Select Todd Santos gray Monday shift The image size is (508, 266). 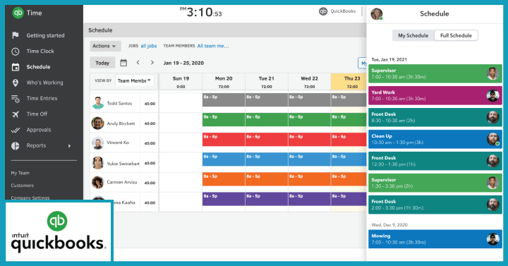coord(224,99)
